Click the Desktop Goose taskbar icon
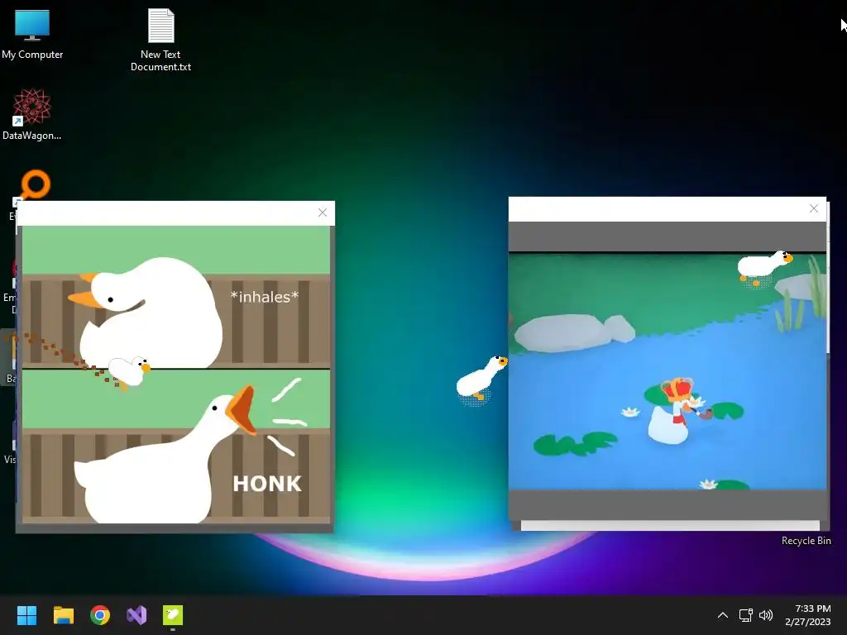This screenshot has width=847, height=635. click(173, 615)
